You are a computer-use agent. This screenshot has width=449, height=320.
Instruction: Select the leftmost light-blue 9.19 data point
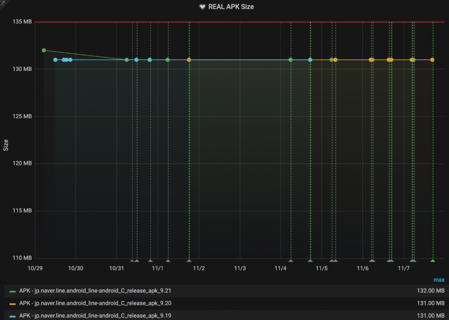(x=55, y=60)
